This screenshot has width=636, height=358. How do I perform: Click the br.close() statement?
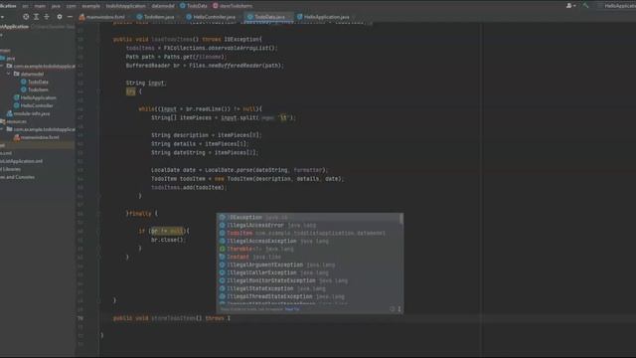pyautogui.click(x=168, y=240)
